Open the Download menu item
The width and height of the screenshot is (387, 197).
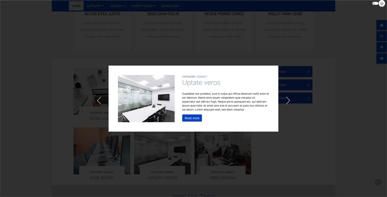[x=170, y=6]
